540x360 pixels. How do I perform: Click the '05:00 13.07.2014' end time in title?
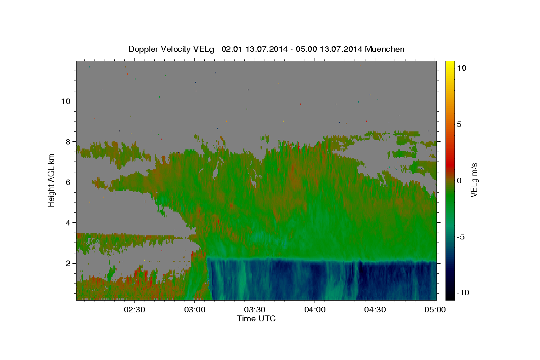coord(328,49)
